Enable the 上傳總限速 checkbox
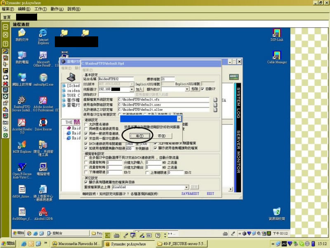Viewport: 330px width, 248px height. pos(147,172)
